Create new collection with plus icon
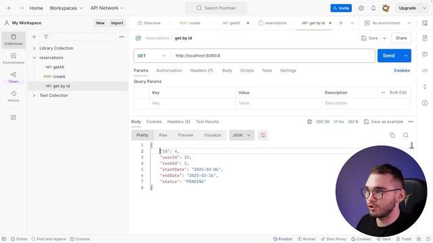The height and width of the screenshot is (243, 433). [x=35, y=36]
